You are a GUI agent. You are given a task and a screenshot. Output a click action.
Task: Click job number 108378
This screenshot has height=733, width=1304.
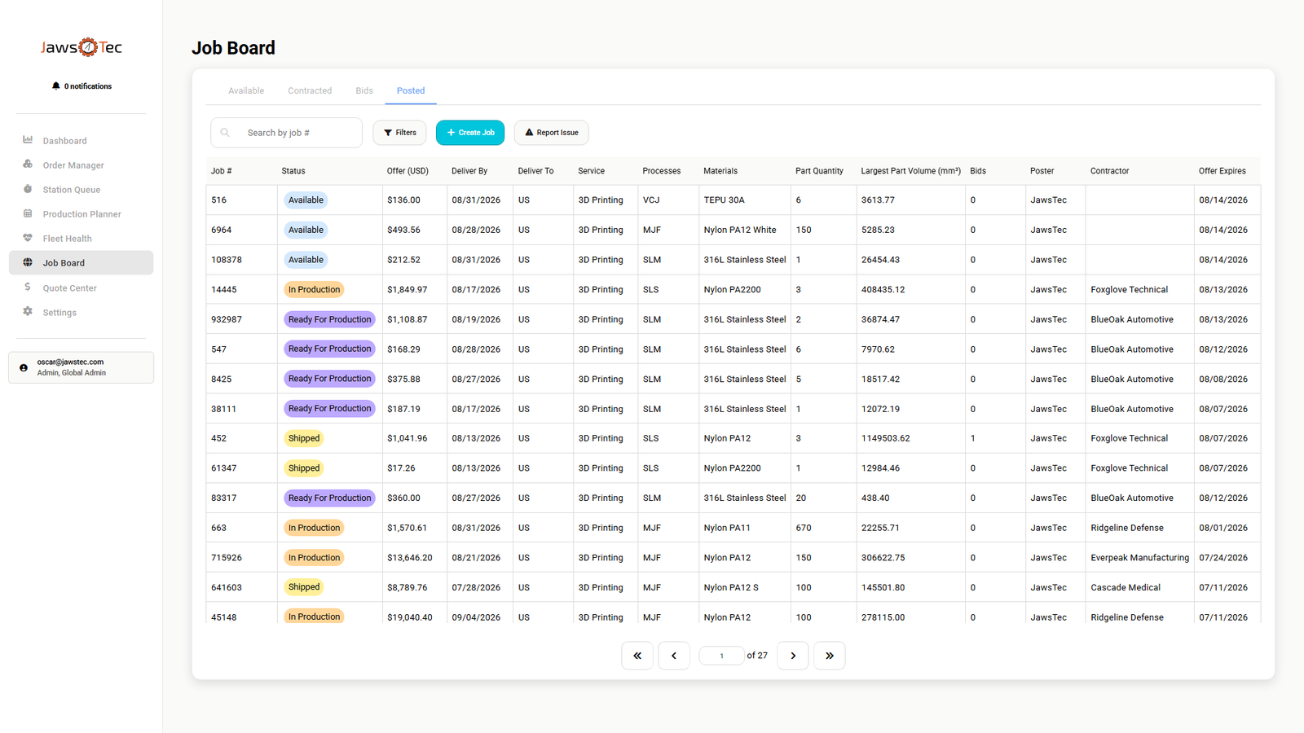click(227, 260)
